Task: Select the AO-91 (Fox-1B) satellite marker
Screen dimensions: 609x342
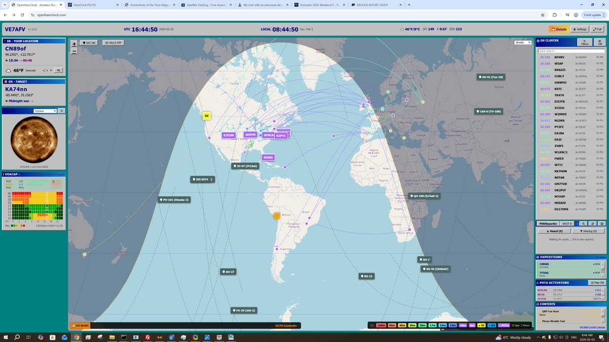Action: [490, 77]
